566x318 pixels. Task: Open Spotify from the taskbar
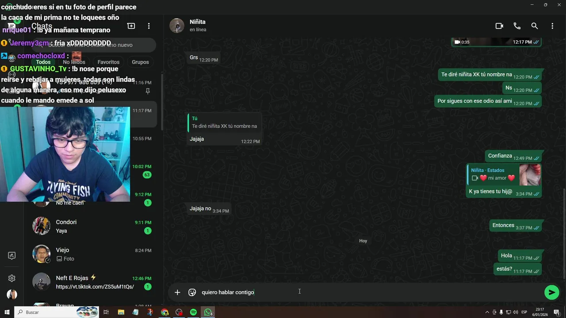(193, 312)
